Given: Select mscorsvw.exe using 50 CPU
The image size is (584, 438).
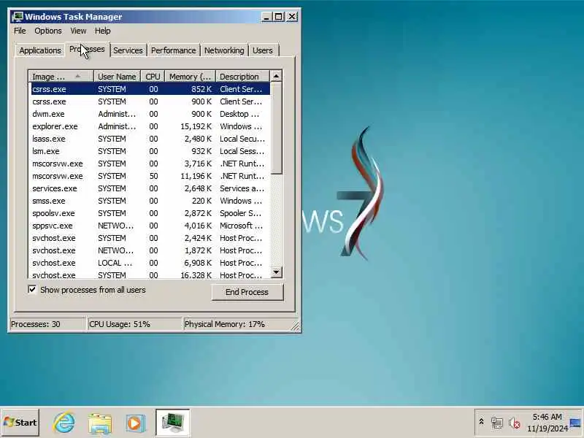Looking at the screenshot, I should pos(150,176).
